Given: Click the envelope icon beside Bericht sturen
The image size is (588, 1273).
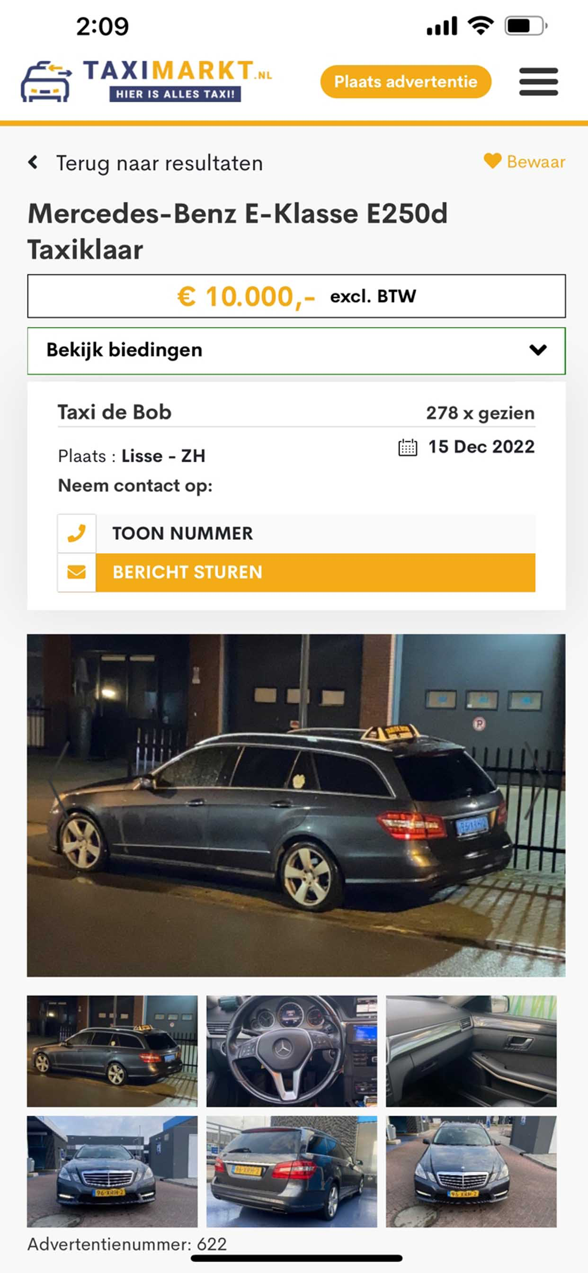Looking at the screenshot, I should (77, 572).
